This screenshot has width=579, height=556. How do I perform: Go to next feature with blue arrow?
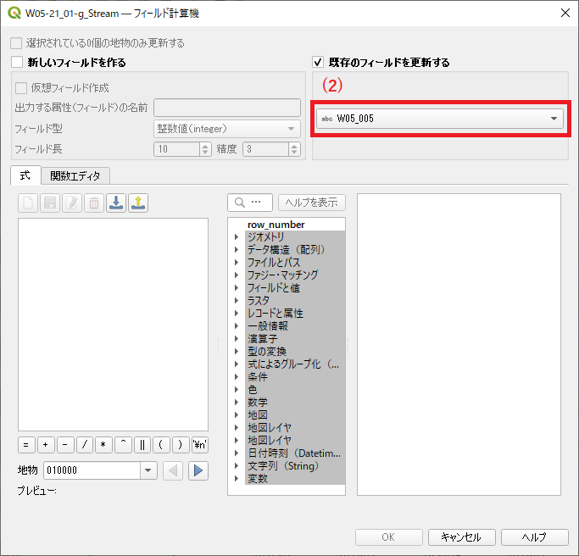click(x=198, y=470)
